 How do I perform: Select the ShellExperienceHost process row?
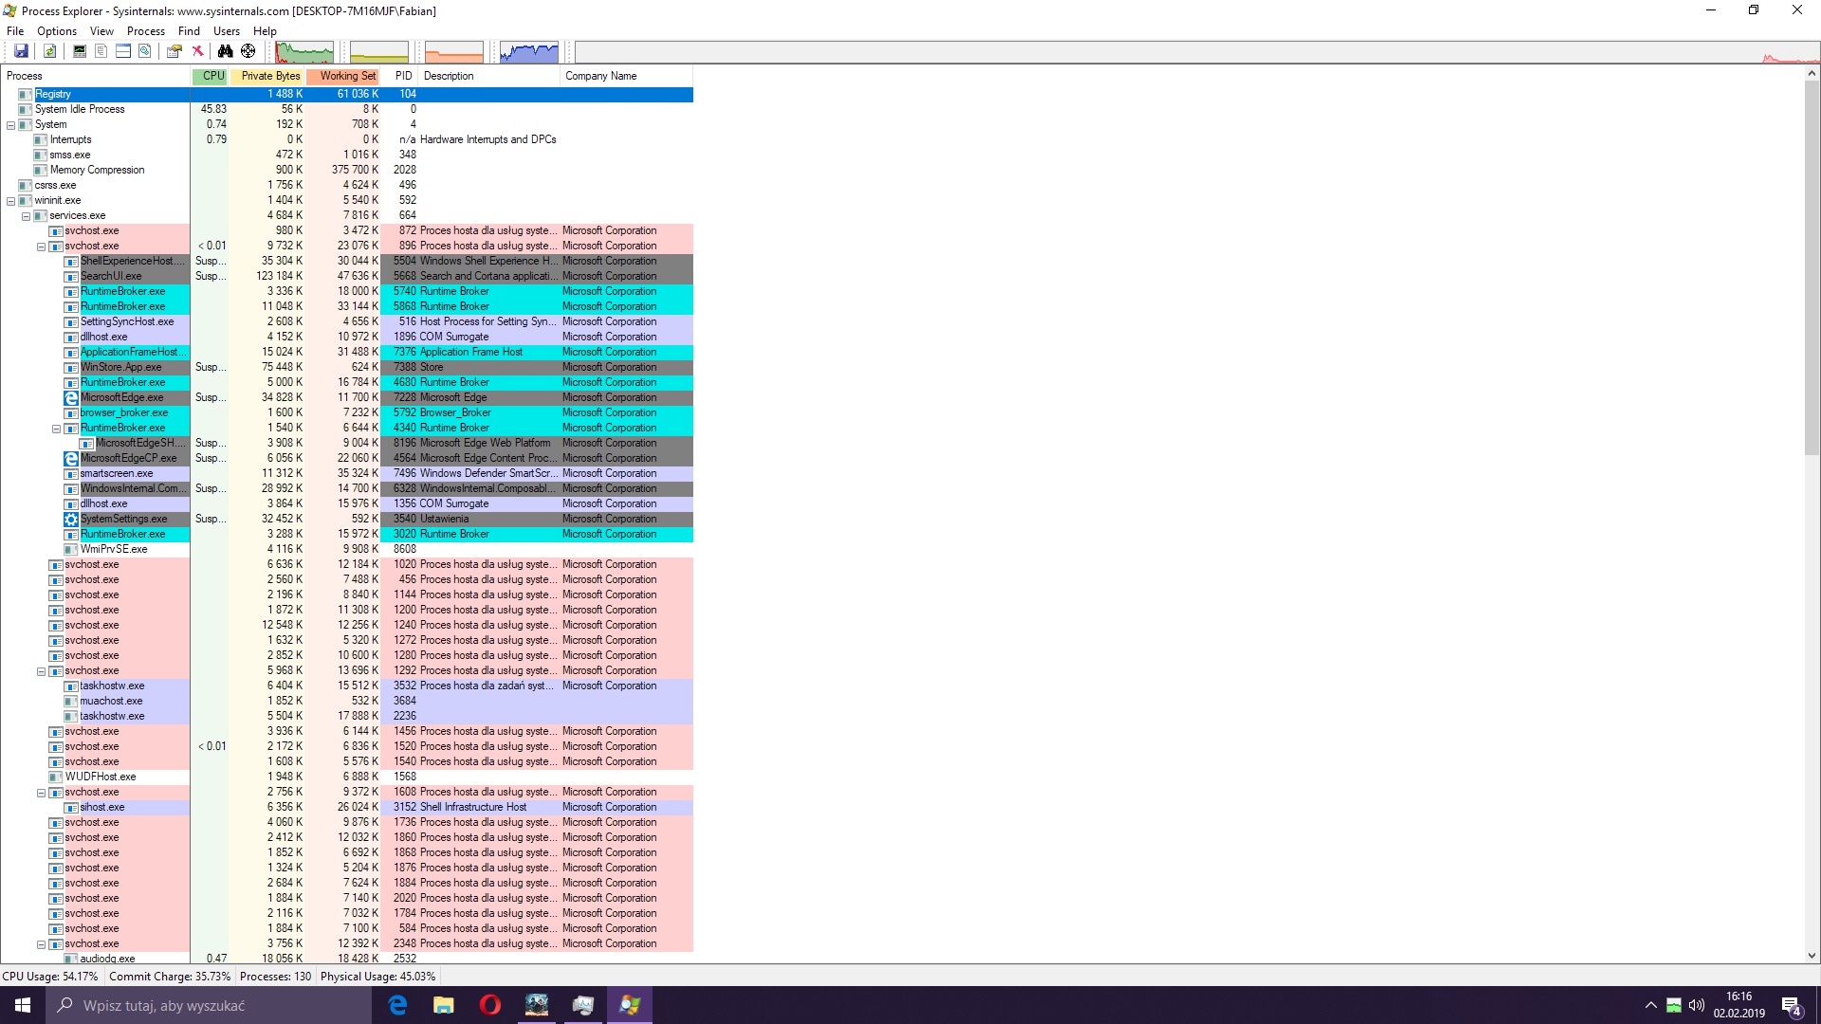tap(346, 261)
